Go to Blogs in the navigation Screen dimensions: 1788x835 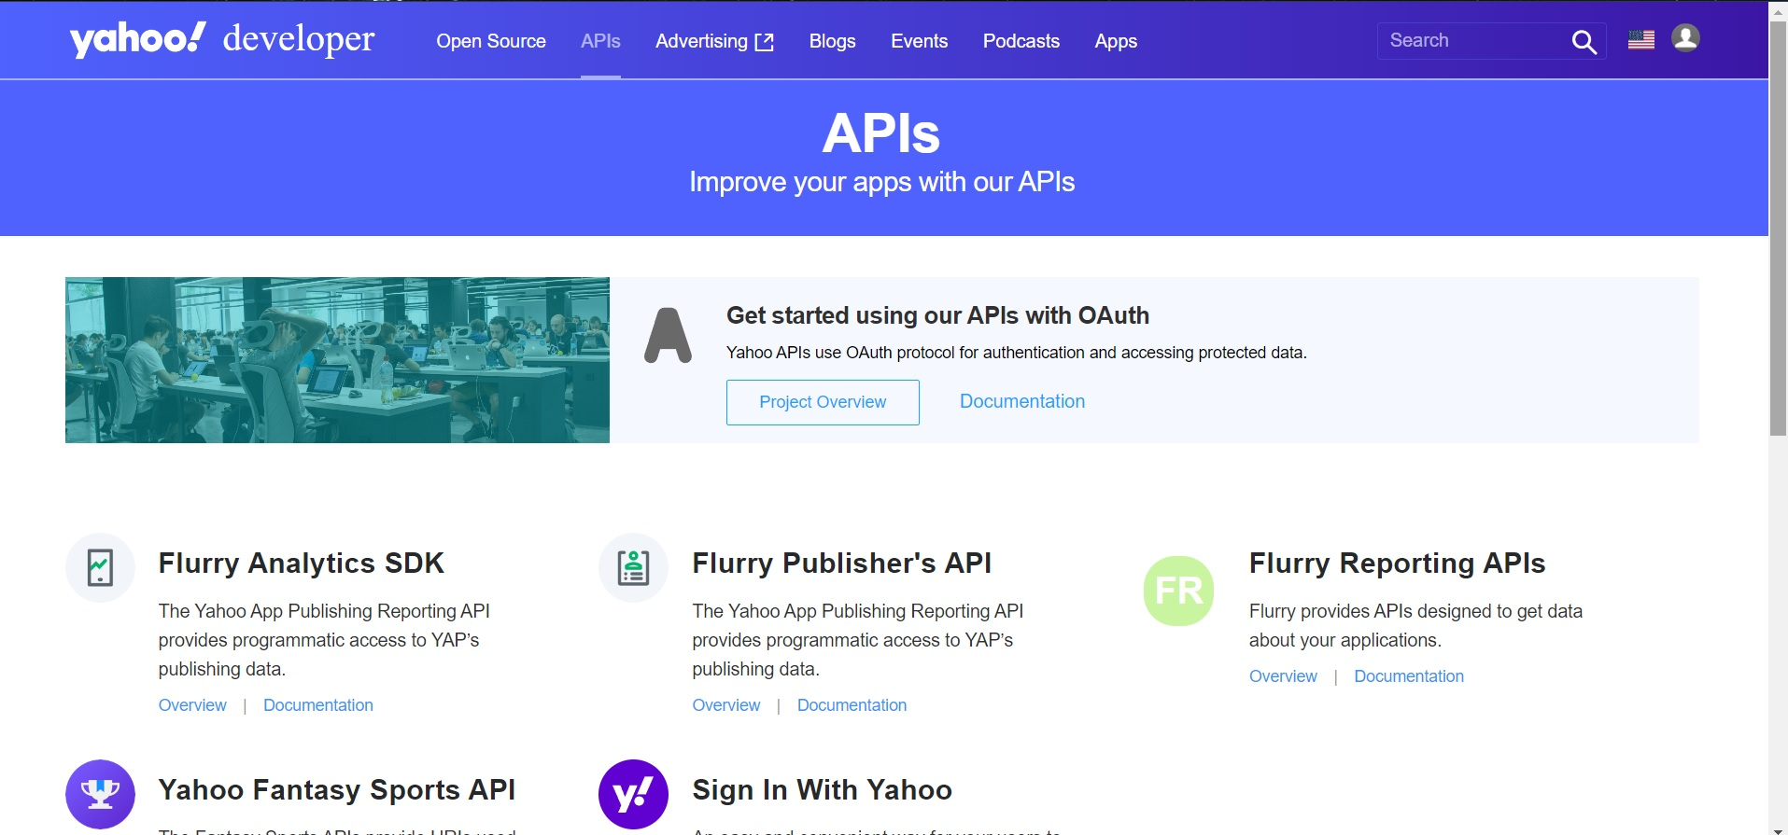[832, 41]
